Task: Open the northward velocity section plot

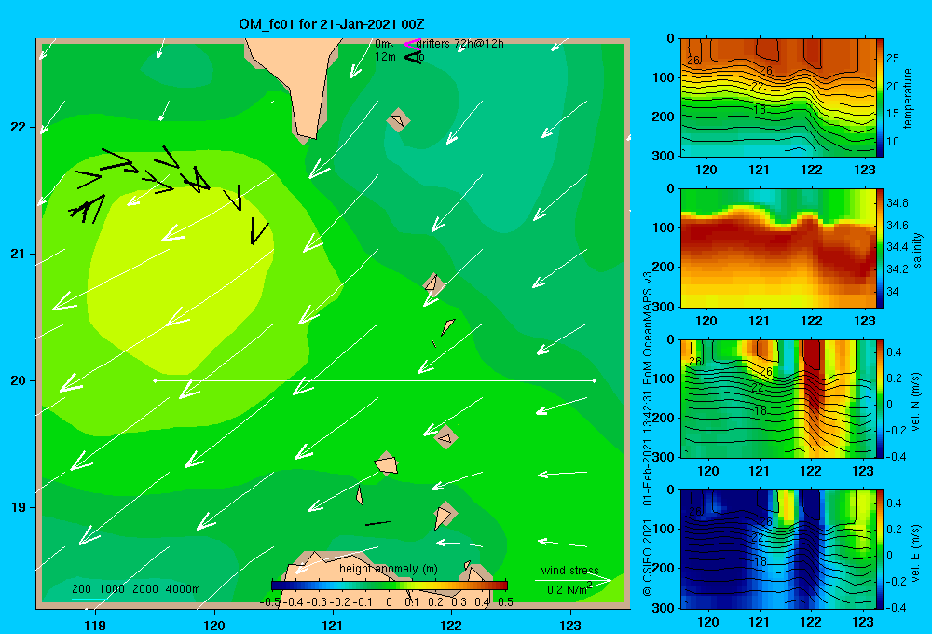Action: click(x=778, y=398)
